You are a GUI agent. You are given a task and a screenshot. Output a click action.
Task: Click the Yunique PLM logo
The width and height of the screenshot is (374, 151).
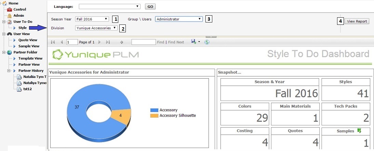[95, 54]
